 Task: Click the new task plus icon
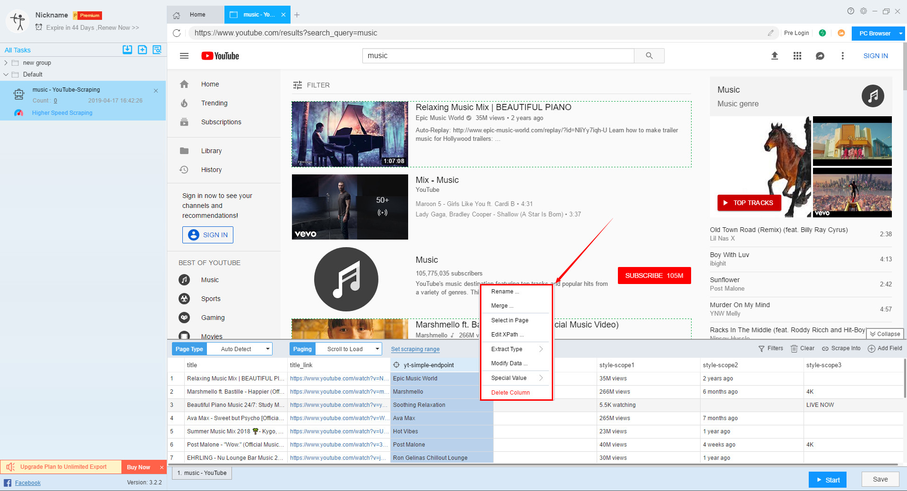(142, 50)
